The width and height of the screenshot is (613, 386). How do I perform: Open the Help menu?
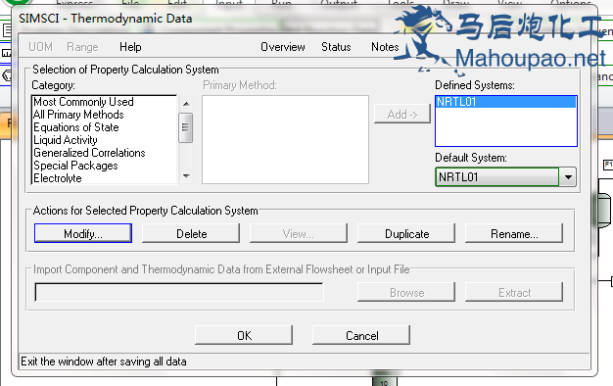pyautogui.click(x=130, y=47)
